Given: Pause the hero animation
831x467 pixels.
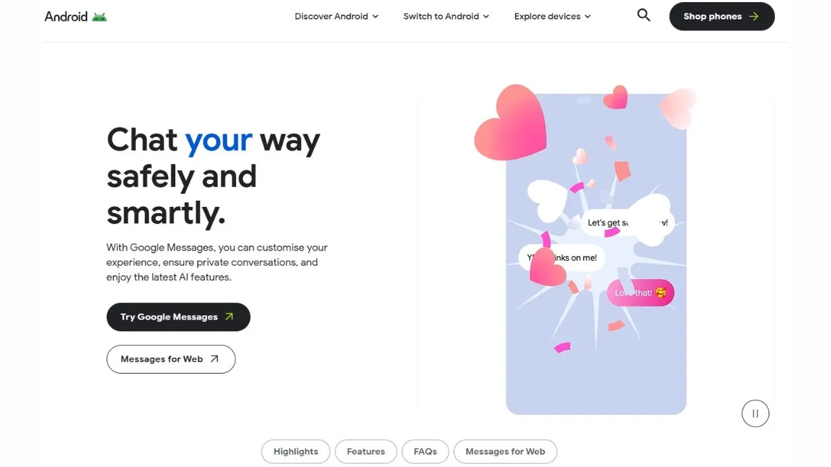Looking at the screenshot, I should [756, 414].
